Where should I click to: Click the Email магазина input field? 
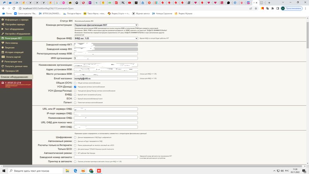(x=106, y=78)
